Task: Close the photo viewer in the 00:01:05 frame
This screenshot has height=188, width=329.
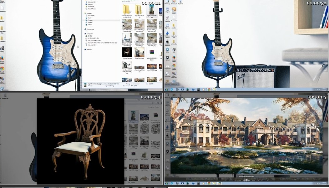Action: (x=327, y=94)
